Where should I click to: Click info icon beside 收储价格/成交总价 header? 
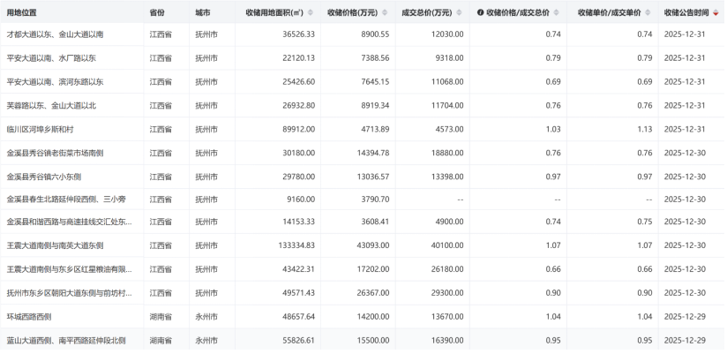coord(480,13)
